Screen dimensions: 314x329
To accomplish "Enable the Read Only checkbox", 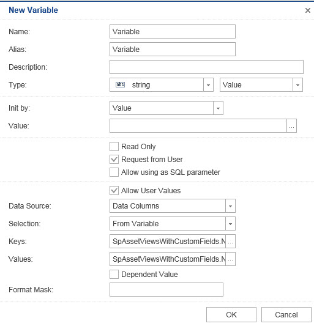I will [114, 146].
